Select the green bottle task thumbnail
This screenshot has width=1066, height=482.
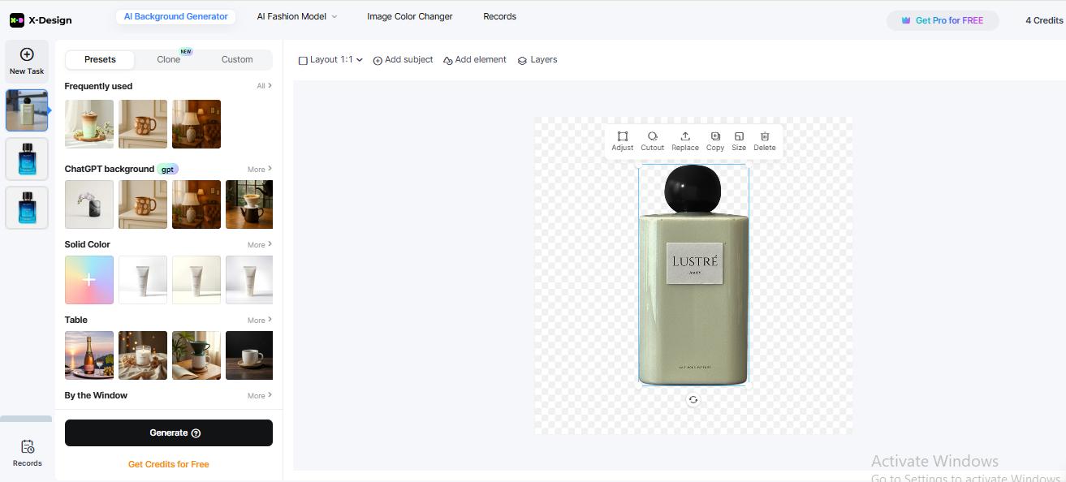pyautogui.click(x=27, y=110)
